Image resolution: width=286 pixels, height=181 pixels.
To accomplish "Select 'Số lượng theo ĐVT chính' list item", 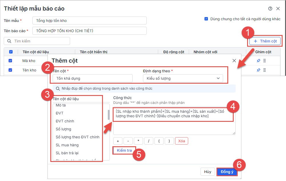I will (x=78, y=137).
